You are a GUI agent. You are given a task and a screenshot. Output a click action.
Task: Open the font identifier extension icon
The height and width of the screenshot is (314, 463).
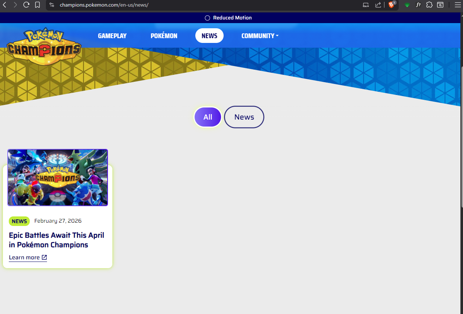pos(418,5)
